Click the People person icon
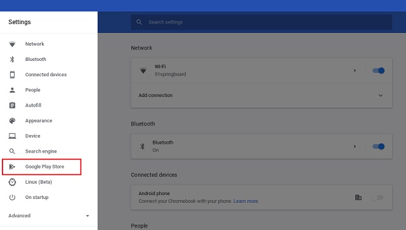This screenshot has height=230, width=406. pyautogui.click(x=12, y=90)
